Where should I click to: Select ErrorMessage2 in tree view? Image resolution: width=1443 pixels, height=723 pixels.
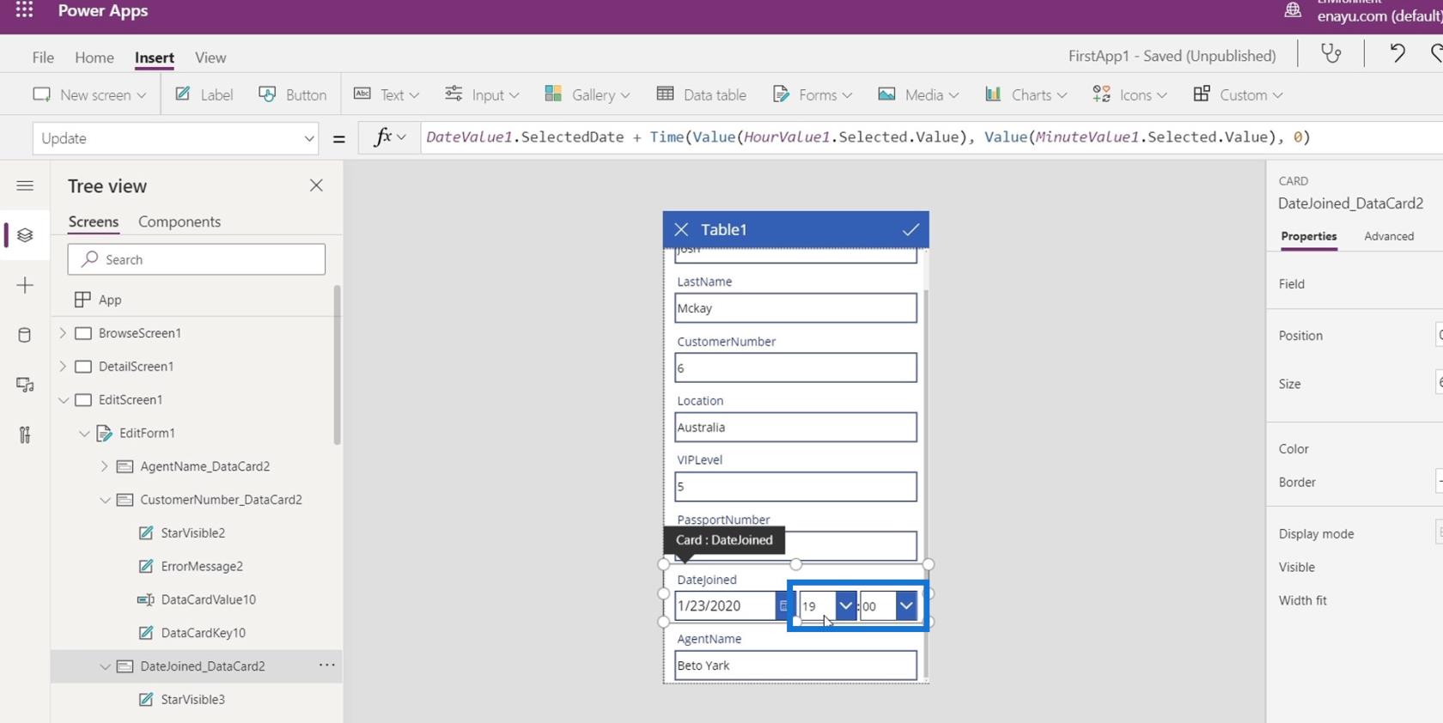click(202, 567)
